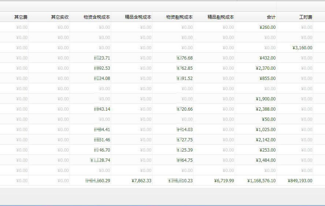Click the grand total ¥1,168,576.10 cell
Image resolution: width=325 pixels, height=206 pixels.
coord(261,180)
